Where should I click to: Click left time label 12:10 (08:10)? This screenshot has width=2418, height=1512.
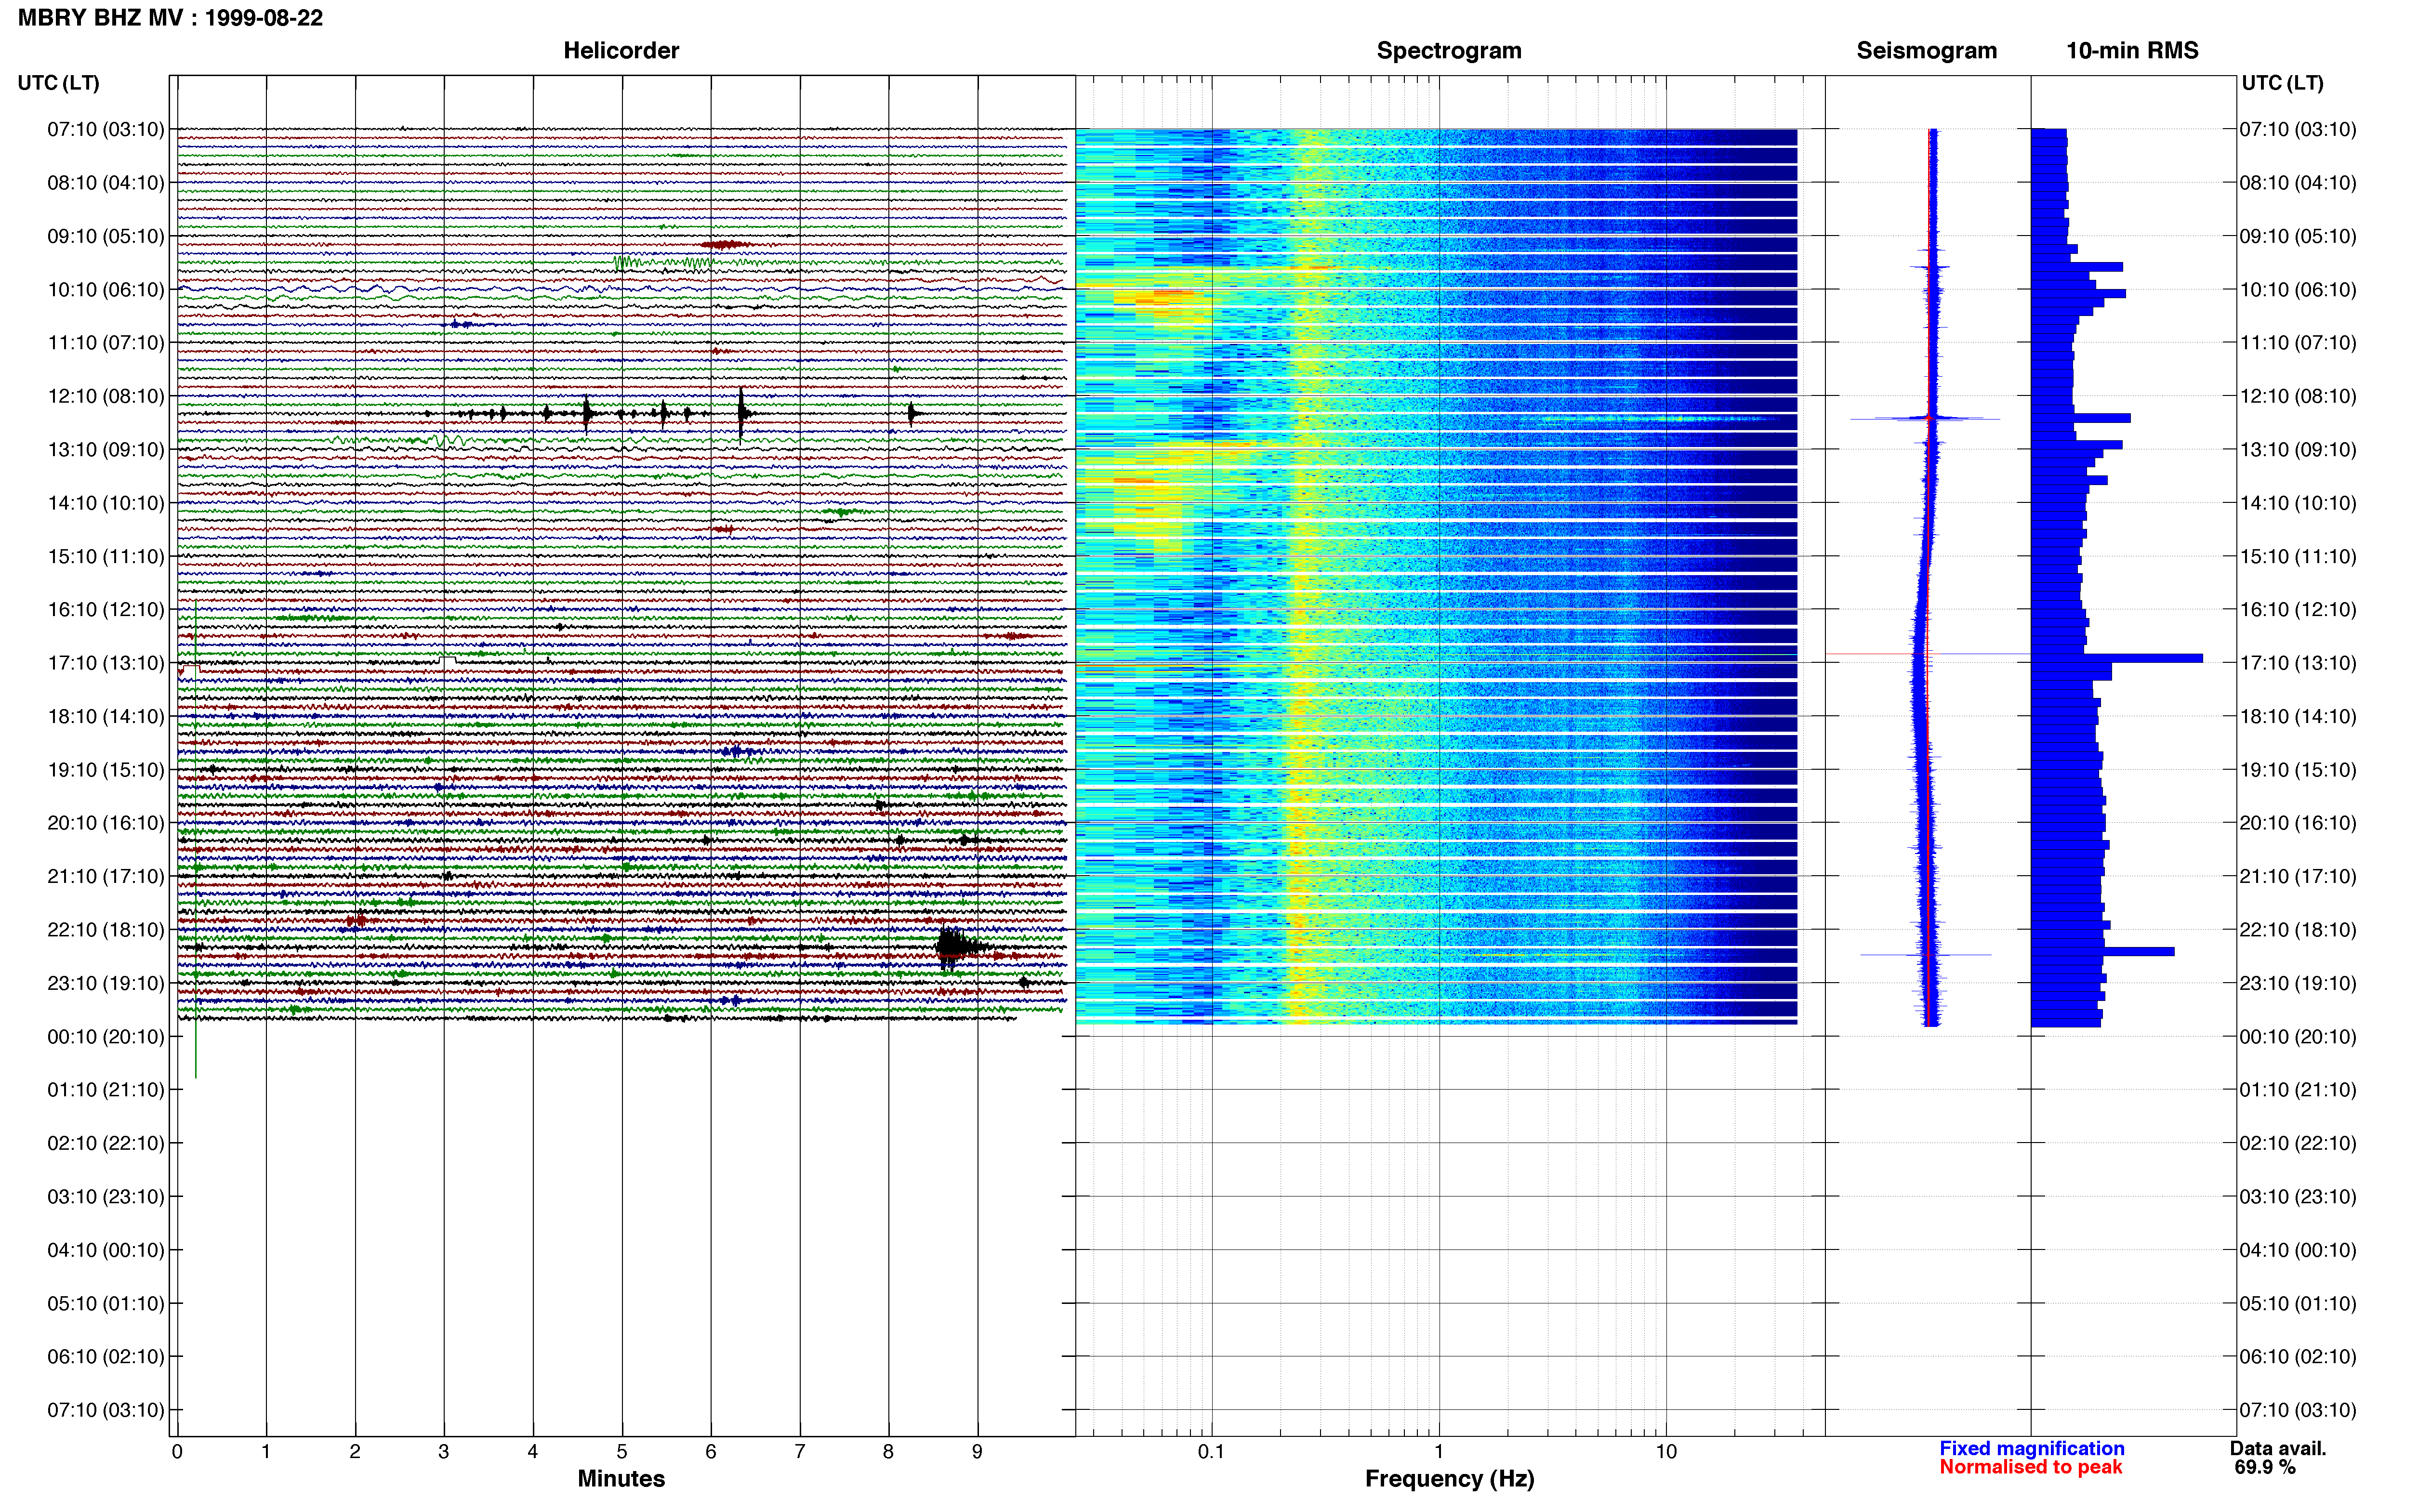pos(106,396)
